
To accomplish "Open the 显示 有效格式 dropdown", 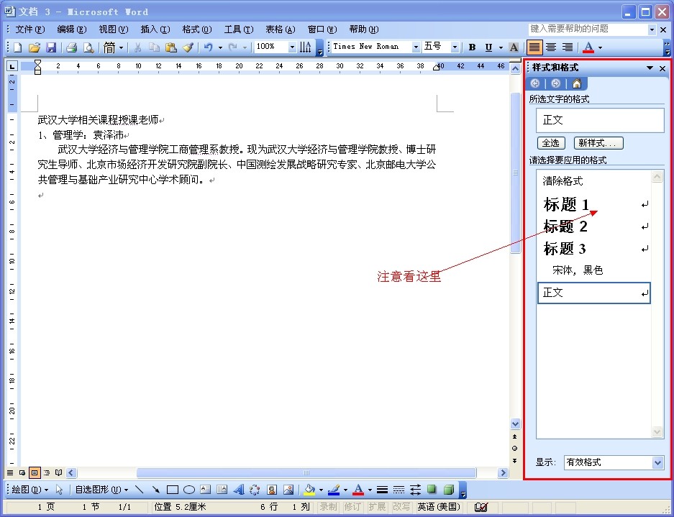I will (x=657, y=462).
